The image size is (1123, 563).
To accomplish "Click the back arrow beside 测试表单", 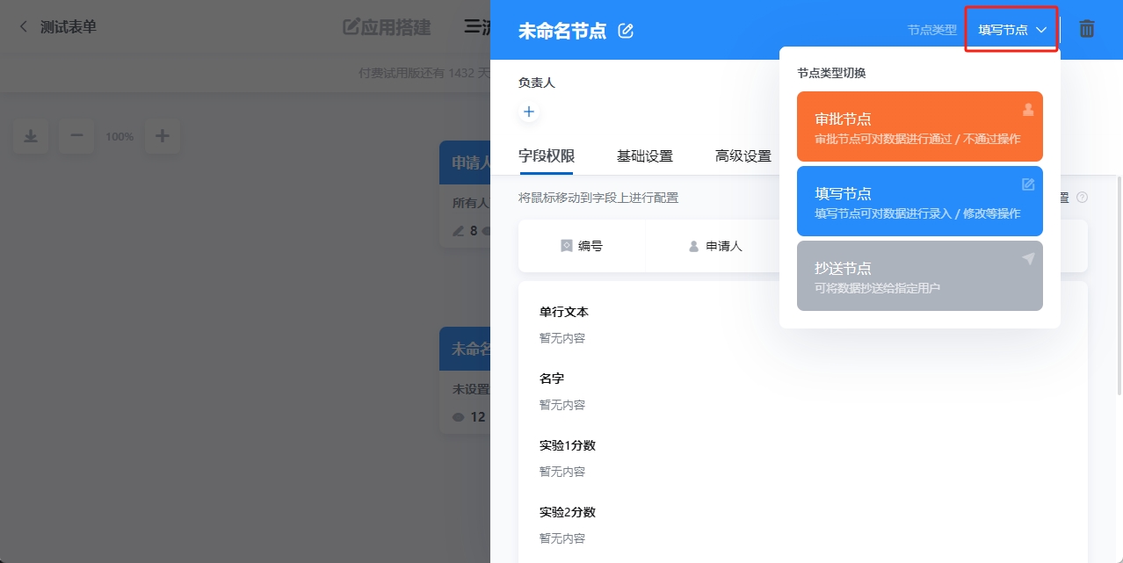I will [22, 26].
